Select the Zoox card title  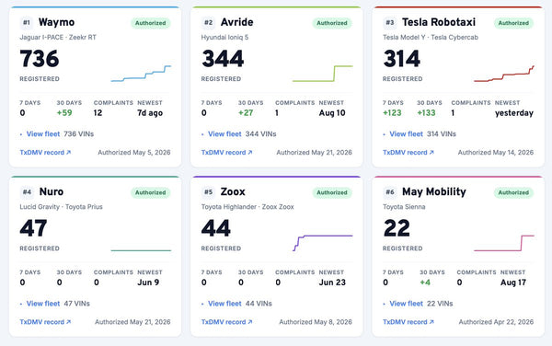pos(233,191)
